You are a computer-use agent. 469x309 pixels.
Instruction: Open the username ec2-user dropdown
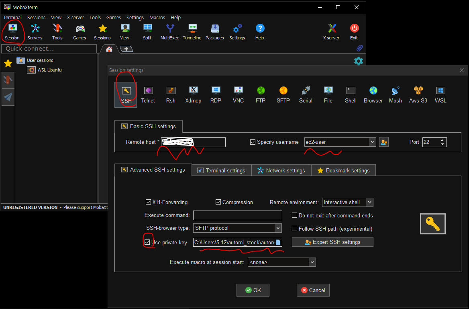tap(372, 142)
